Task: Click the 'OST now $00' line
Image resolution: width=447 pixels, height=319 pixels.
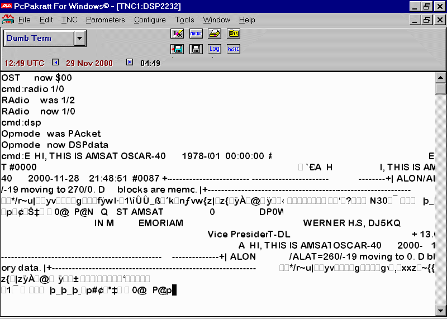Action: (x=36, y=78)
